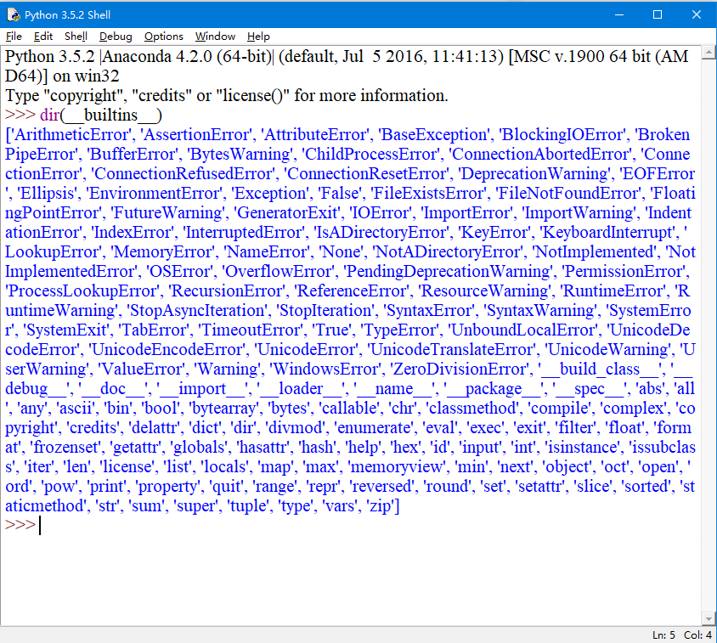Click 'AssertionError' in the output
This screenshot has width=717, height=643.
point(198,135)
